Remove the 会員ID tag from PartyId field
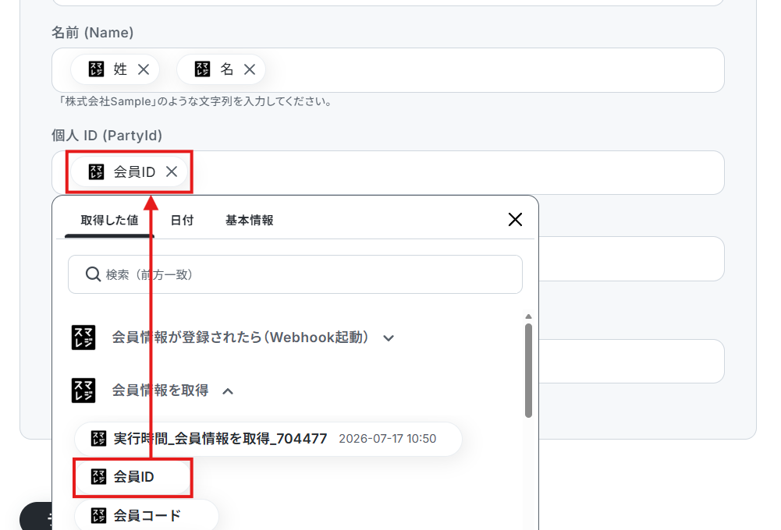Image resolution: width=781 pixels, height=530 pixels. (172, 171)
